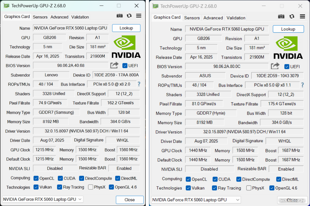
Task: Click BIOS export share icon in Lenovo window
Action: (x=114, y=65)
